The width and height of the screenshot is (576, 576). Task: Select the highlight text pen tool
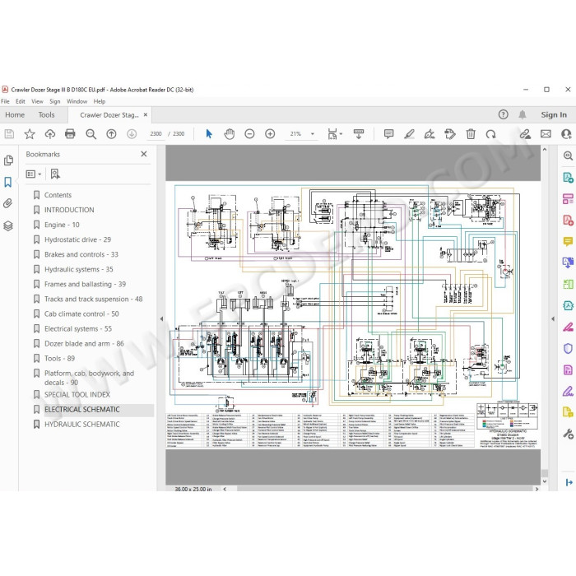409,134
